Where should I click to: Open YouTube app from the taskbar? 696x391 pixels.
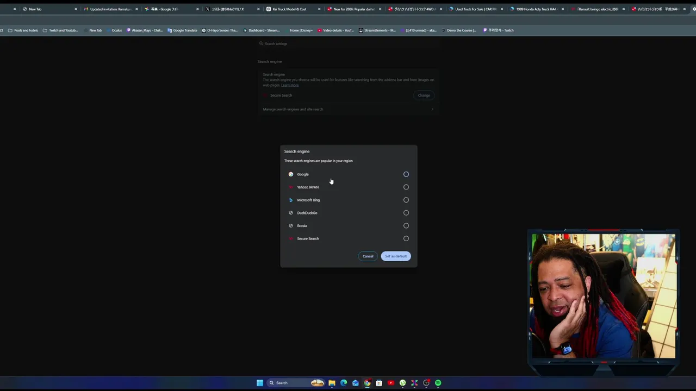coord(391,383)
